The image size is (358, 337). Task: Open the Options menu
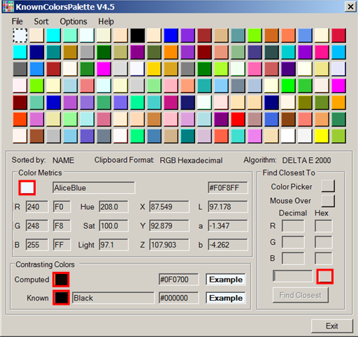point(73,22)
